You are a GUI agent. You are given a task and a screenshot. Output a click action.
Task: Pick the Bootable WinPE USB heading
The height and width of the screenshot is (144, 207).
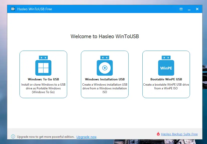(166, 79)
